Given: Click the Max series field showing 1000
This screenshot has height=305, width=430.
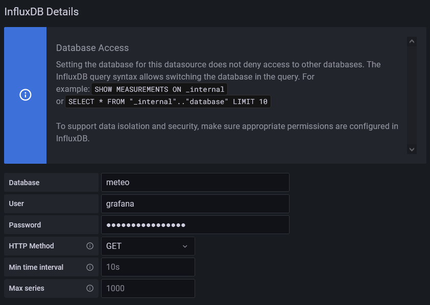Looking at the screenshot, I should [x=148, y=288].
